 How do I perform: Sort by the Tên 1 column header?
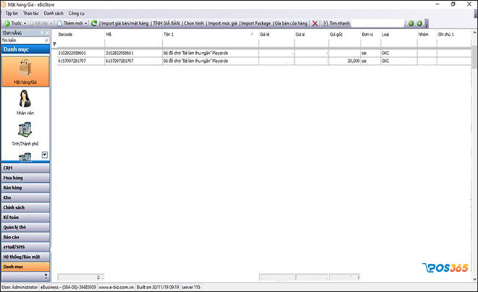[210, 35]
